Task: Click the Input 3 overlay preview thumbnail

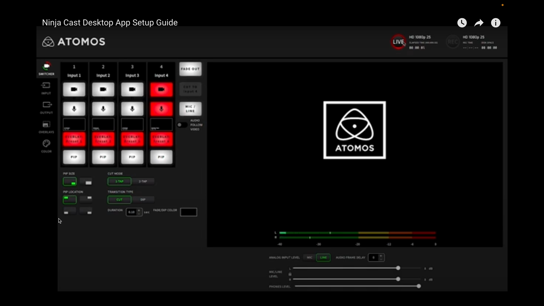Action: point(132,124)
